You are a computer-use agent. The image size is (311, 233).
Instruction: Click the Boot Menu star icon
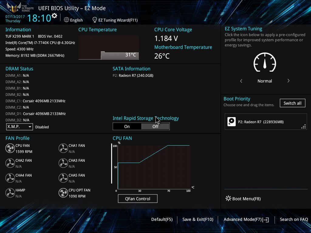pos(228,198)
